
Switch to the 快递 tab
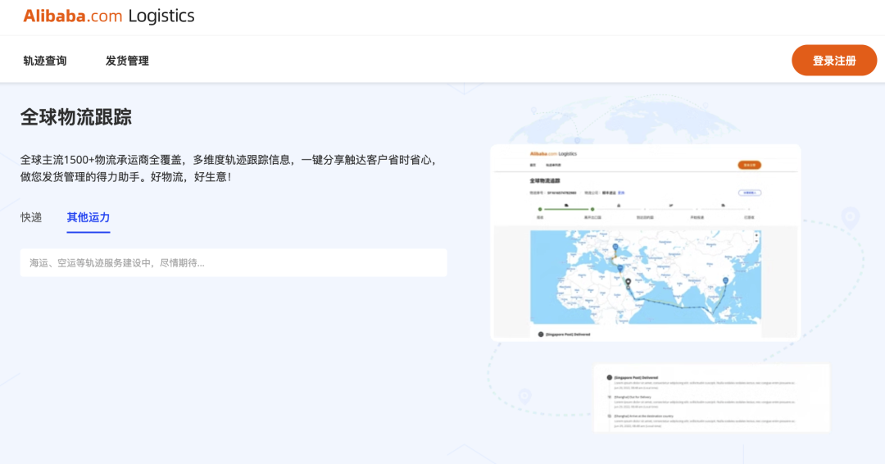(31, 217)
